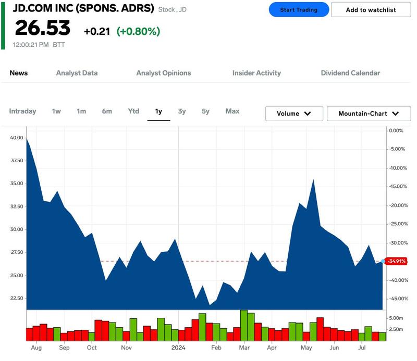Select the Intraday chart range
417x361 pixels.
click(x=22, y=111)
